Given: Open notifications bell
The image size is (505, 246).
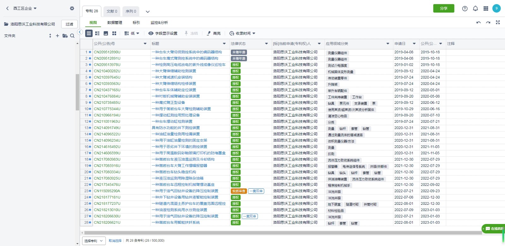Looking at the screenshot, I should 475,8.
